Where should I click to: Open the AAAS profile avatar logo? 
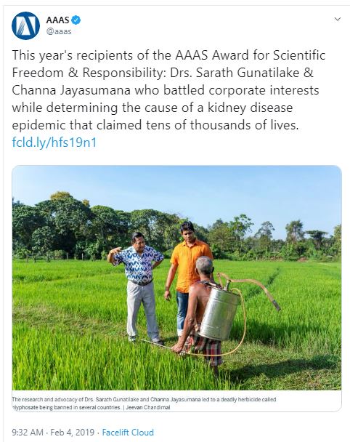click(x=25, y=25)
